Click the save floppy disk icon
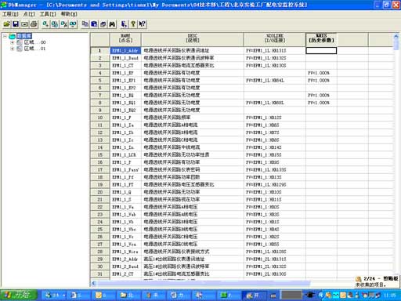The width and height of the screenshot is (401, 301). click(x=16, y=24)
